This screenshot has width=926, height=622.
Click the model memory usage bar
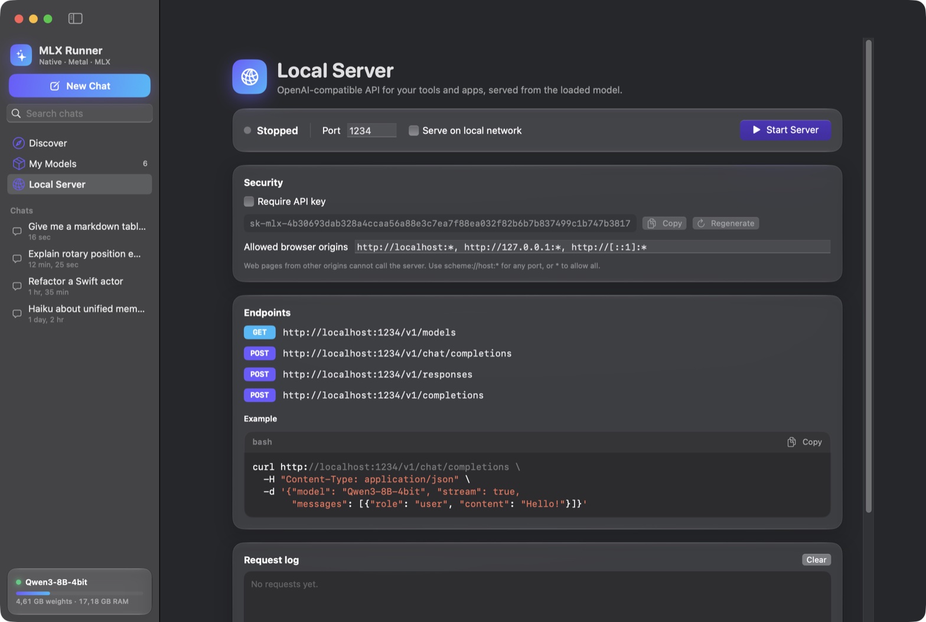[x=80, y=593]
